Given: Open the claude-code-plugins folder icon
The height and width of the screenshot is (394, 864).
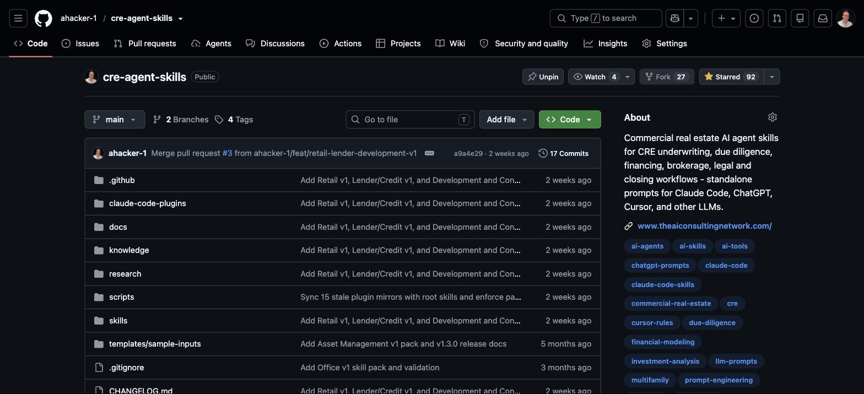Looking at the screenshot, I should [x=99, y=203].
